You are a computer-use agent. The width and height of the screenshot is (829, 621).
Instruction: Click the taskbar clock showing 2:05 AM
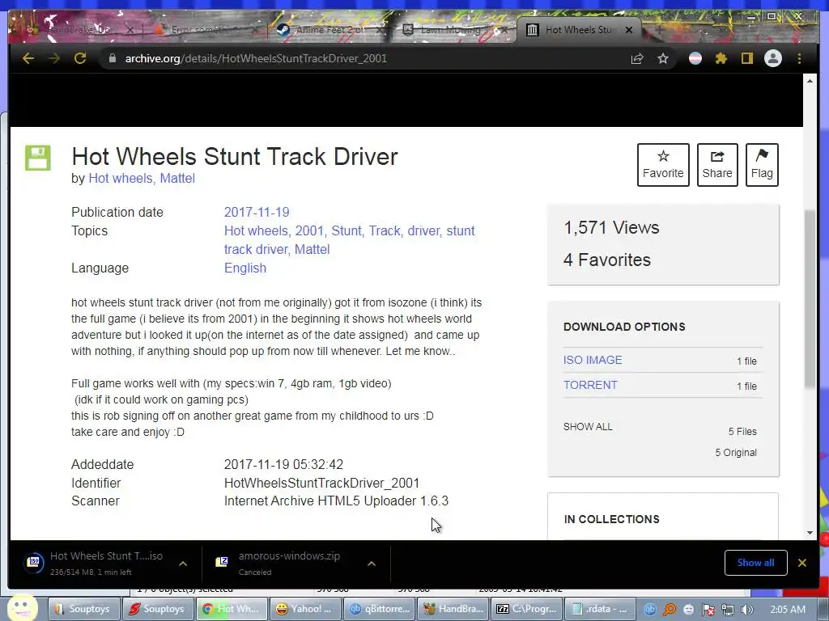(x=787, y=610)
